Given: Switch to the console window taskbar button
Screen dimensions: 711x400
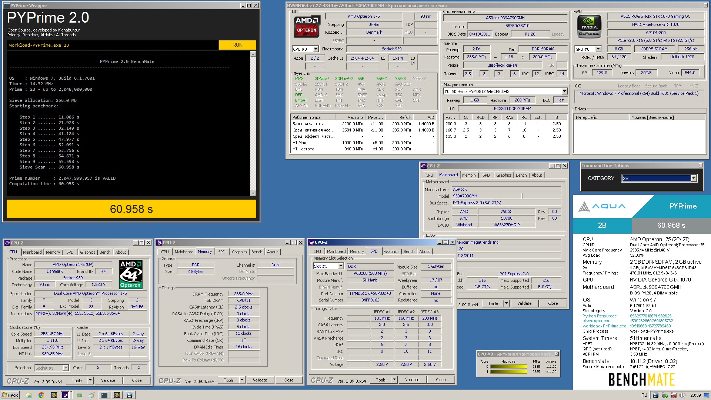Looking at the screenshot, I should point(104,395).
